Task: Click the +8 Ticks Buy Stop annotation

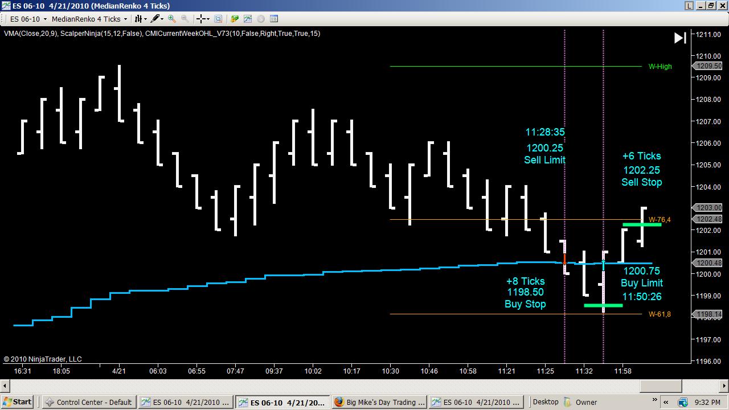Action: (x=525, y=293)
